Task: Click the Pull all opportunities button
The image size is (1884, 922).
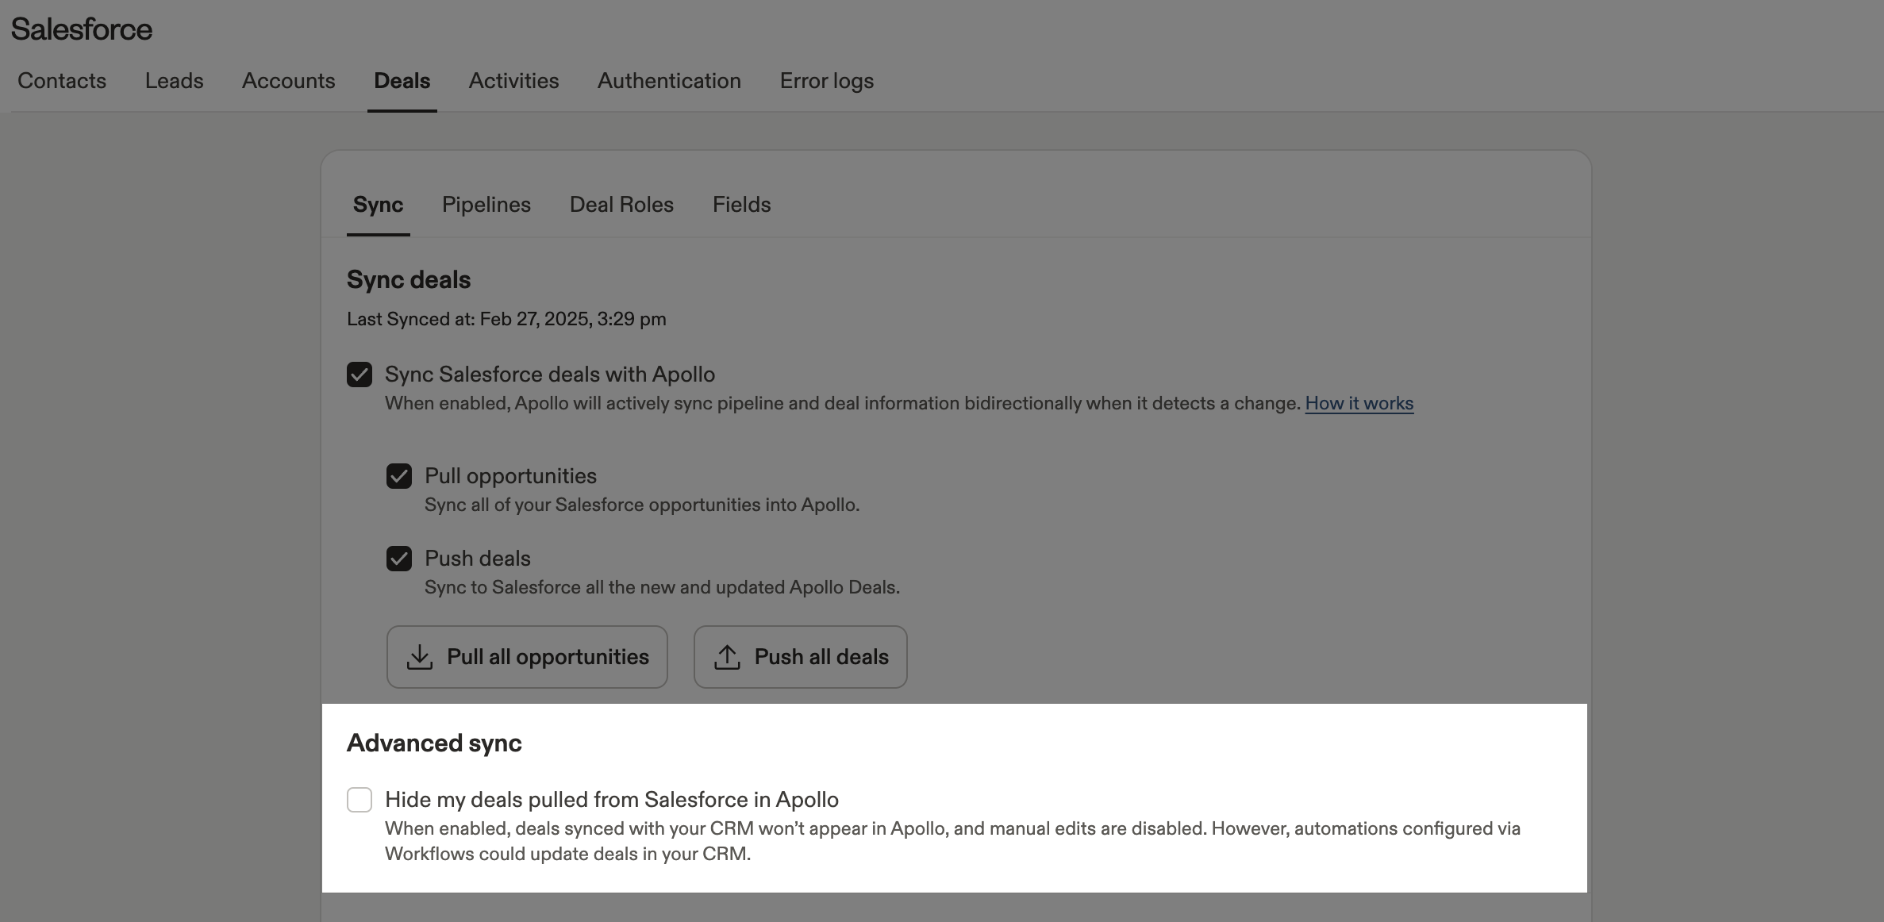Action: point(527,657)
